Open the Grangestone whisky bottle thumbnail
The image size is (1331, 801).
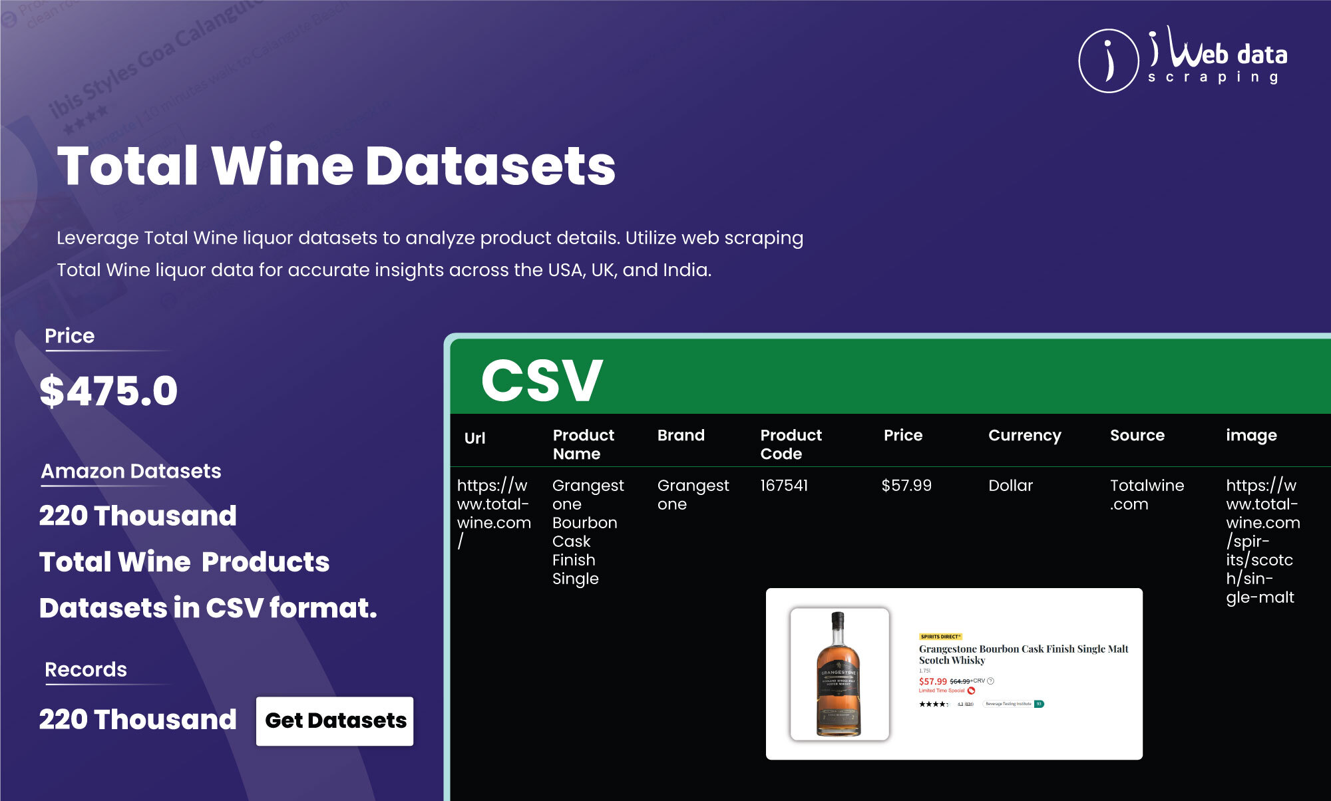[839, 674]
